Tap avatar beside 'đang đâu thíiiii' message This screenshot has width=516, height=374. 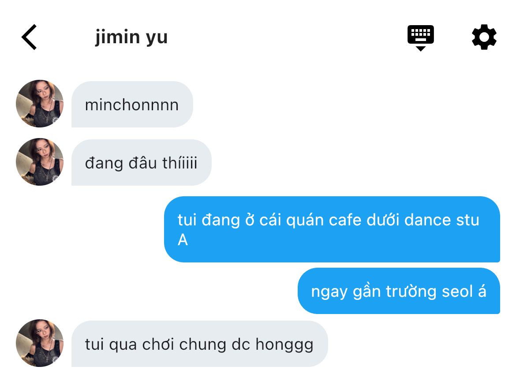coord(40,162)
